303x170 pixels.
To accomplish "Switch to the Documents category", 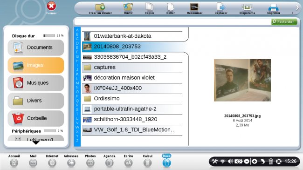I will tap(36, 48).
